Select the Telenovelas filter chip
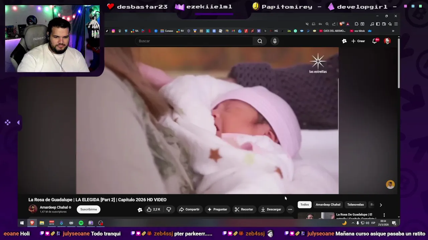 355,205
